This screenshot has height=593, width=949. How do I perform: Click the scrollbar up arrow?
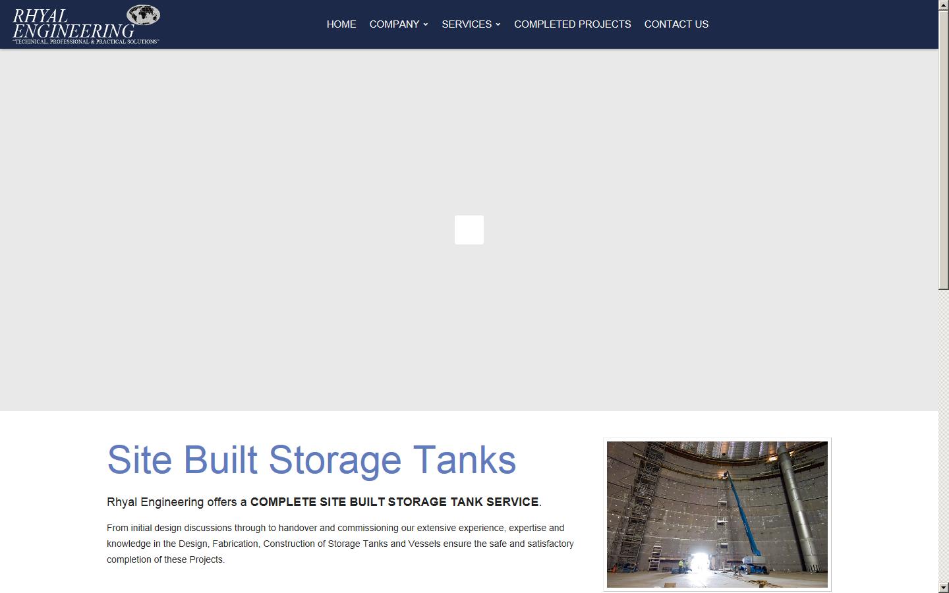tap(943, 5)
